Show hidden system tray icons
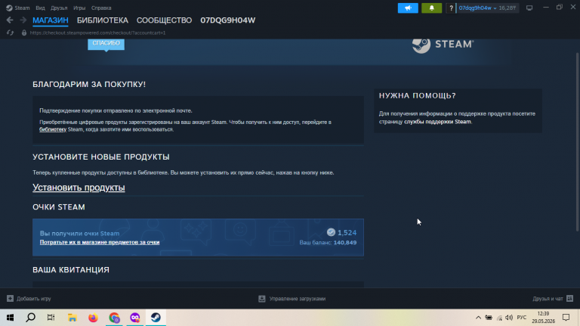The width and height of the screenshot is (580, 326). tap(478, 318)
